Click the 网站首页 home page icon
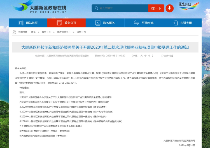This screenshot has height=148, width=210. 21,23
